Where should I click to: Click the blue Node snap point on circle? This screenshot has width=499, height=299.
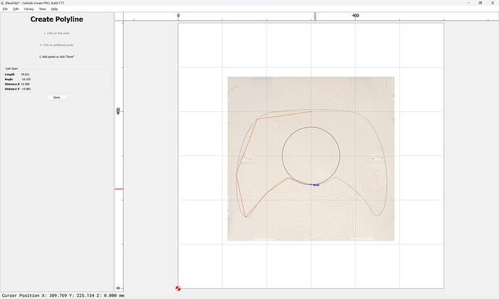coord(312,184)
